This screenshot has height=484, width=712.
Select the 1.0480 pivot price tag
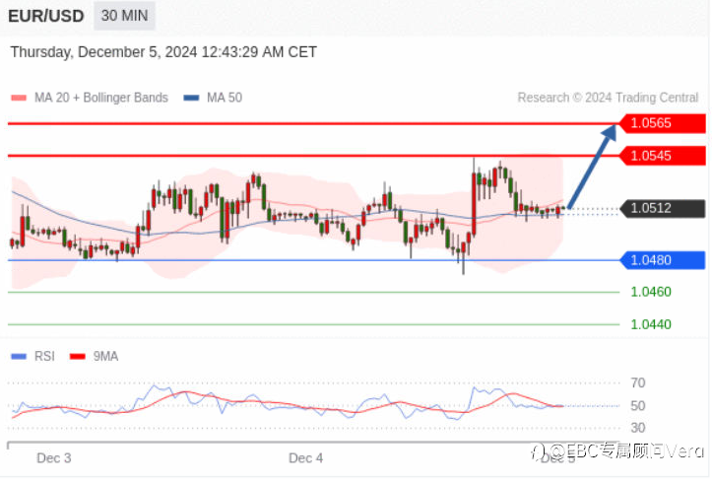pos(663,260)
